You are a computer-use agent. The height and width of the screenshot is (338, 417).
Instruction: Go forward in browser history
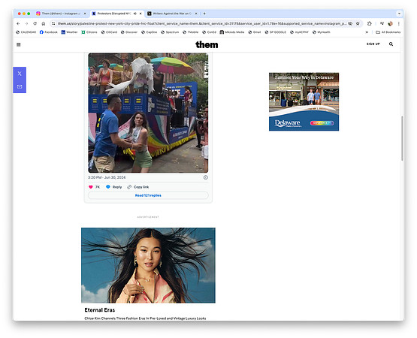pyautogui.click(x=26, y=24)
